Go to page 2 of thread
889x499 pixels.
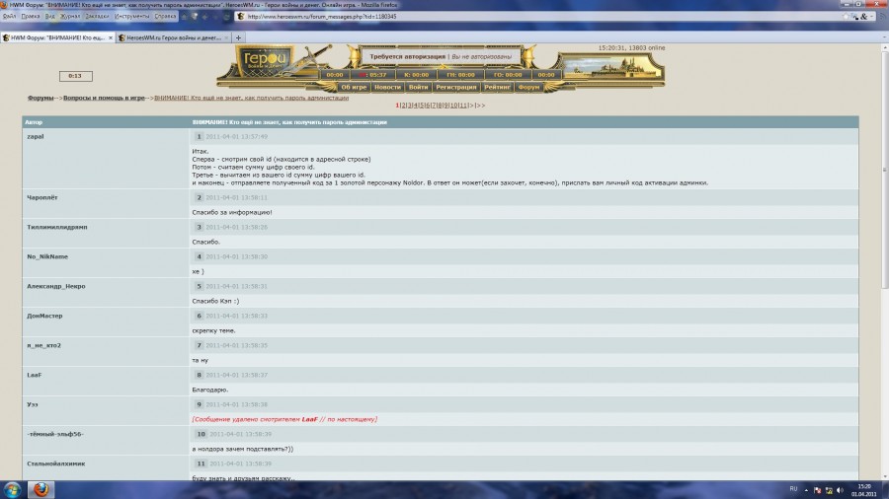pos(404,105)
